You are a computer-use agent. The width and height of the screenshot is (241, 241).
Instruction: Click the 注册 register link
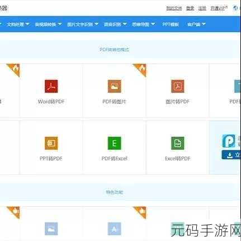[202, 8]
